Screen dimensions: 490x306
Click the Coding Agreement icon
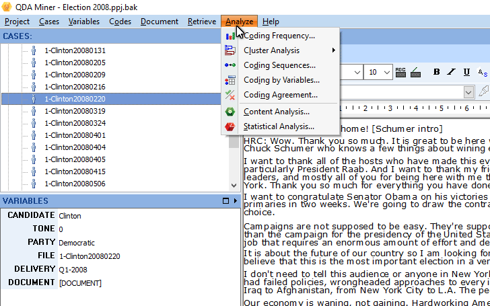(230, 95)
